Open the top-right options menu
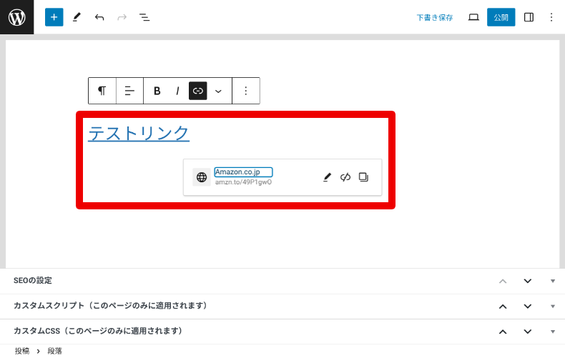 click(551, 17)
